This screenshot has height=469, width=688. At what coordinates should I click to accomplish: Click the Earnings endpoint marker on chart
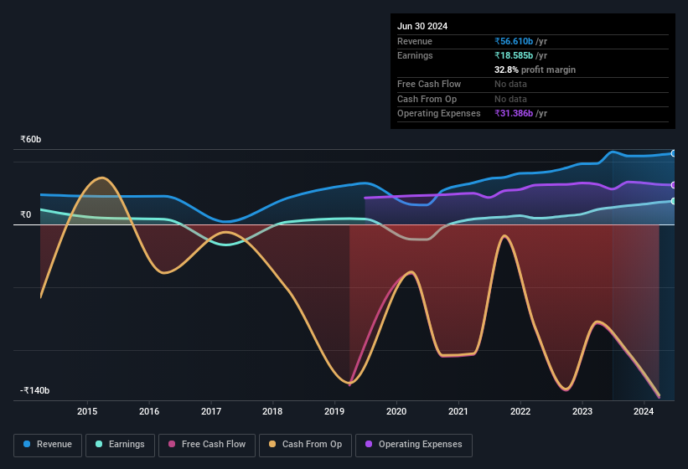pyautogui.click(x=674, y=201)
